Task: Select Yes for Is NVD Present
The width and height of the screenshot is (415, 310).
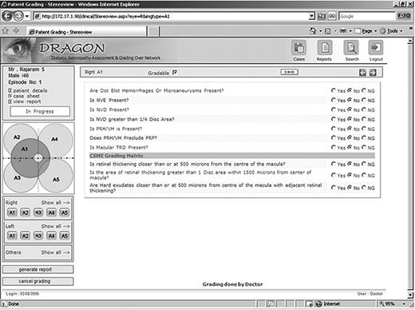Action: pyautogui.click(x=333, y=109)
